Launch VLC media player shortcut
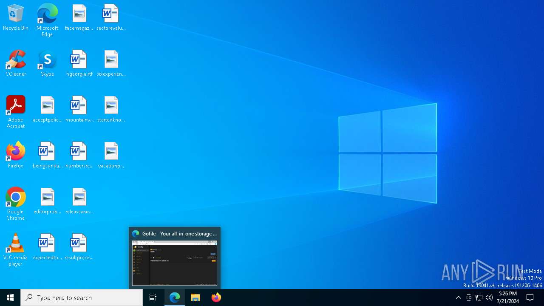 point(16,250)
